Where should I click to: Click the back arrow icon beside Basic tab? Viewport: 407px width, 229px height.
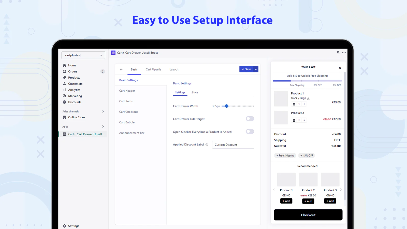(121, 69)
